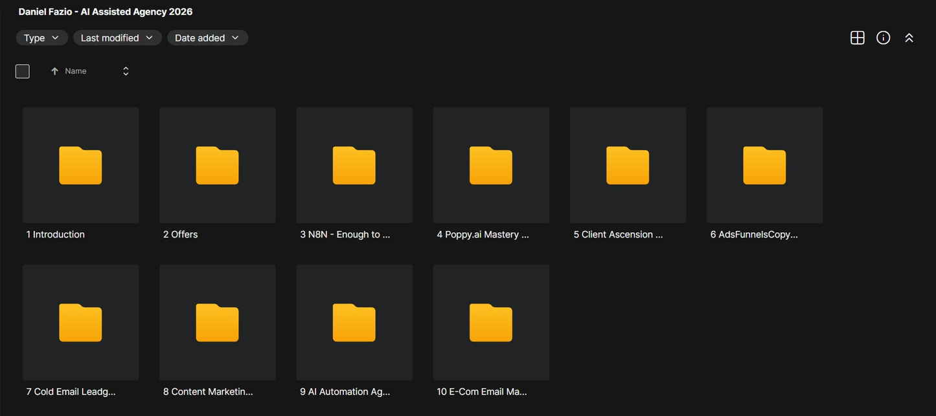
Task: Open the 9 AI Automation folder icon
Action: click(354, 322)
